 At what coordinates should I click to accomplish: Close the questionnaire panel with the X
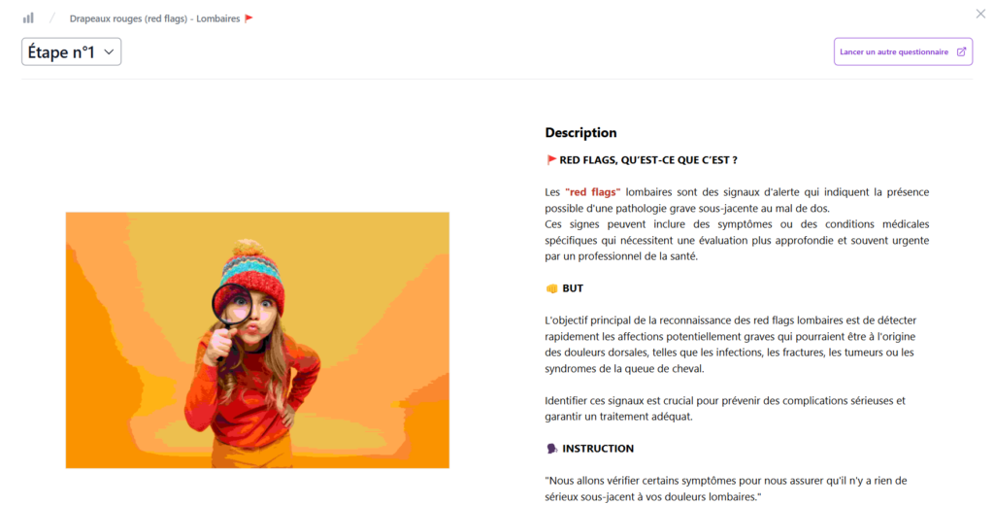(x=980, y=14)
